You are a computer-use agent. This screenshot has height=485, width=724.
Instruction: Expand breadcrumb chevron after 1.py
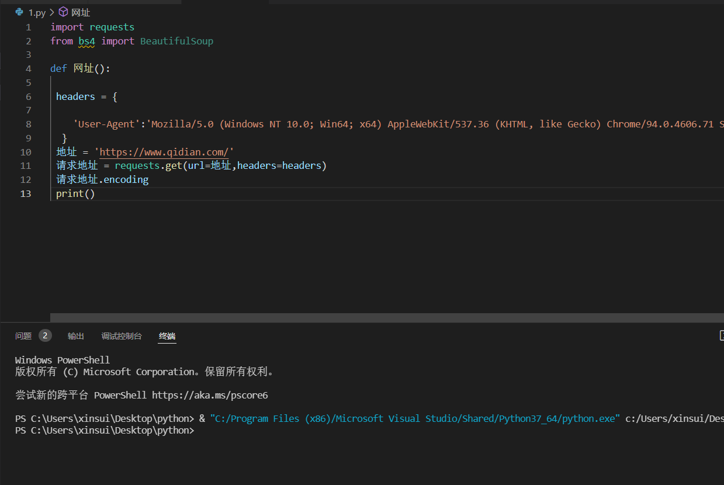click(51, 12)
